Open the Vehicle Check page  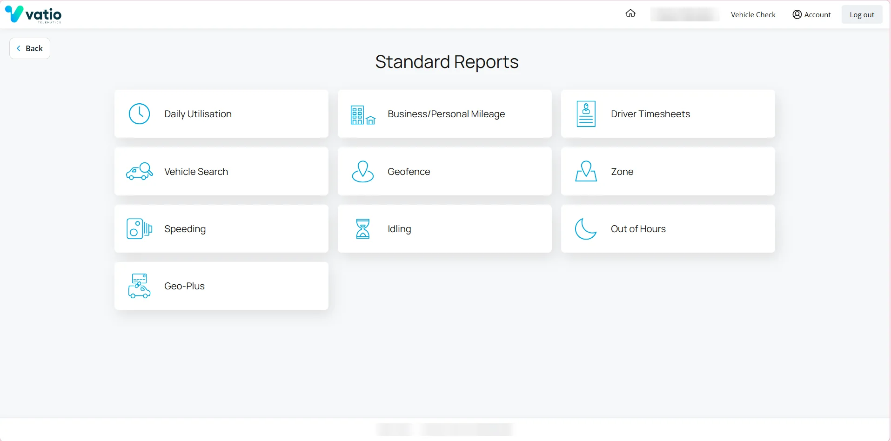click(x=753, y=14)
